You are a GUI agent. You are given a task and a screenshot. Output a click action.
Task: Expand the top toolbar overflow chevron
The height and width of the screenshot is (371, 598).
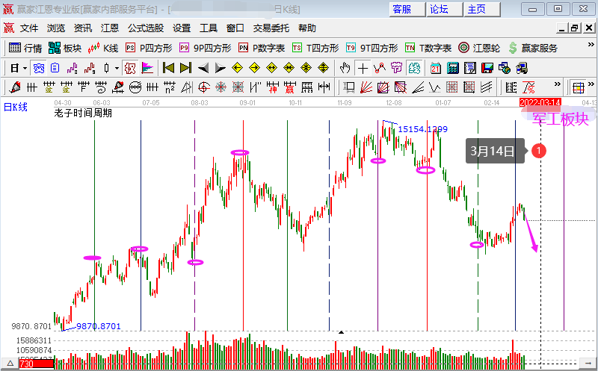coord(591,45)
